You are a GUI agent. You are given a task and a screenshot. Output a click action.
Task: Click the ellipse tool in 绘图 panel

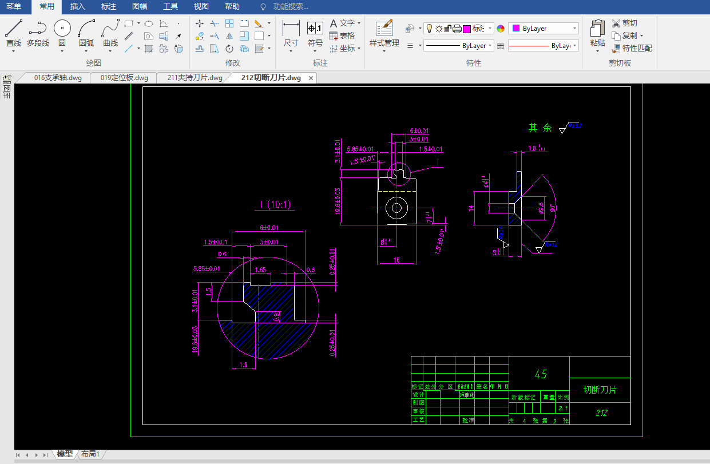click(x=148, y=23)
